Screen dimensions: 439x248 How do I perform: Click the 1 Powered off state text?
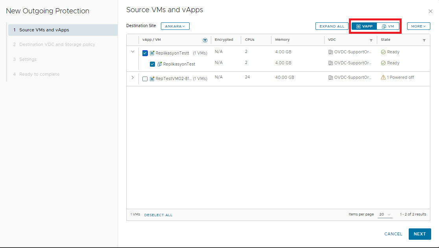click(x=400, y=77)
